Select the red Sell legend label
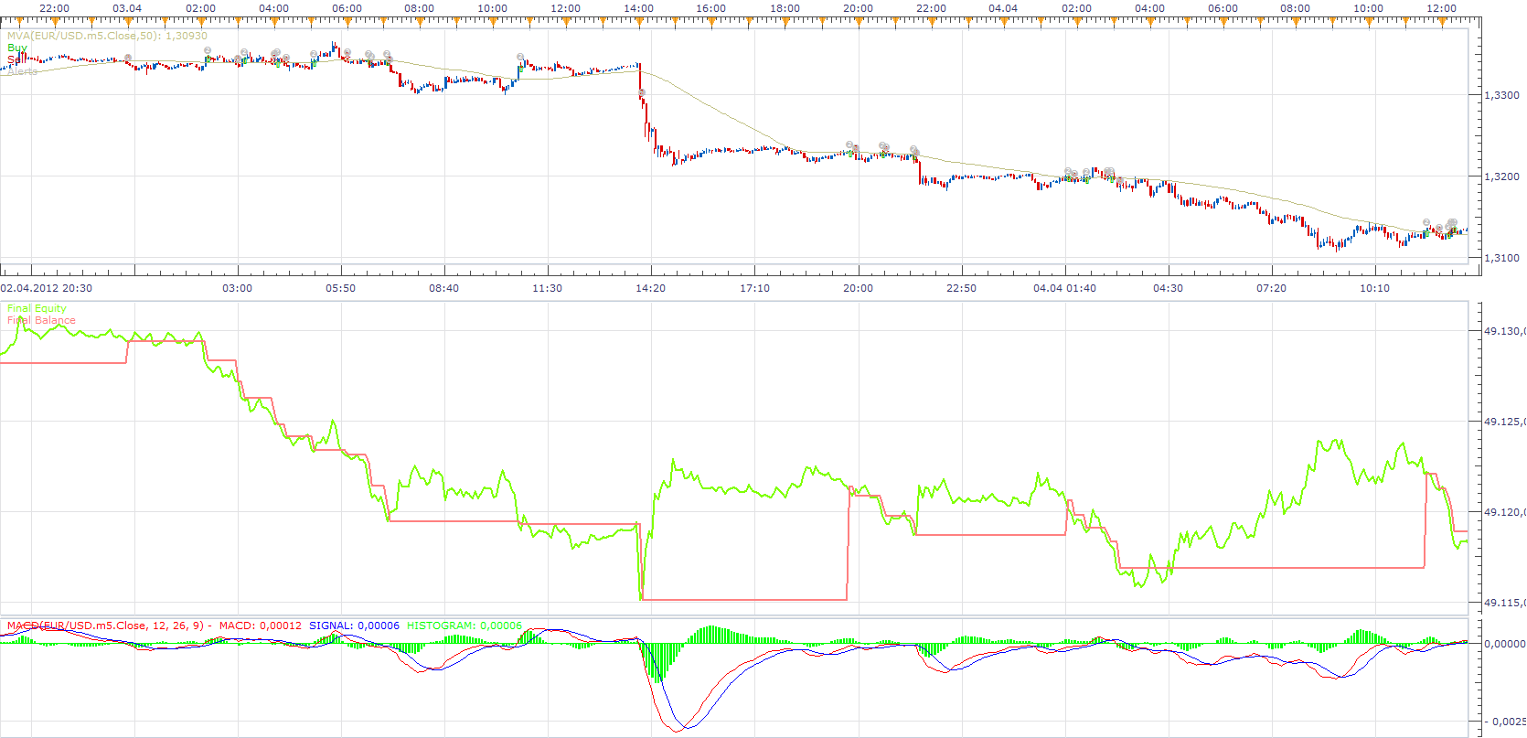Screen dimensions: 1527x738 (x=16, y=59)
